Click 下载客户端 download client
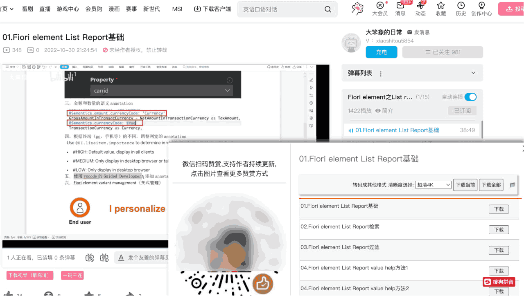This screenshot has height=296, width=524. click(x=212, y=9)
